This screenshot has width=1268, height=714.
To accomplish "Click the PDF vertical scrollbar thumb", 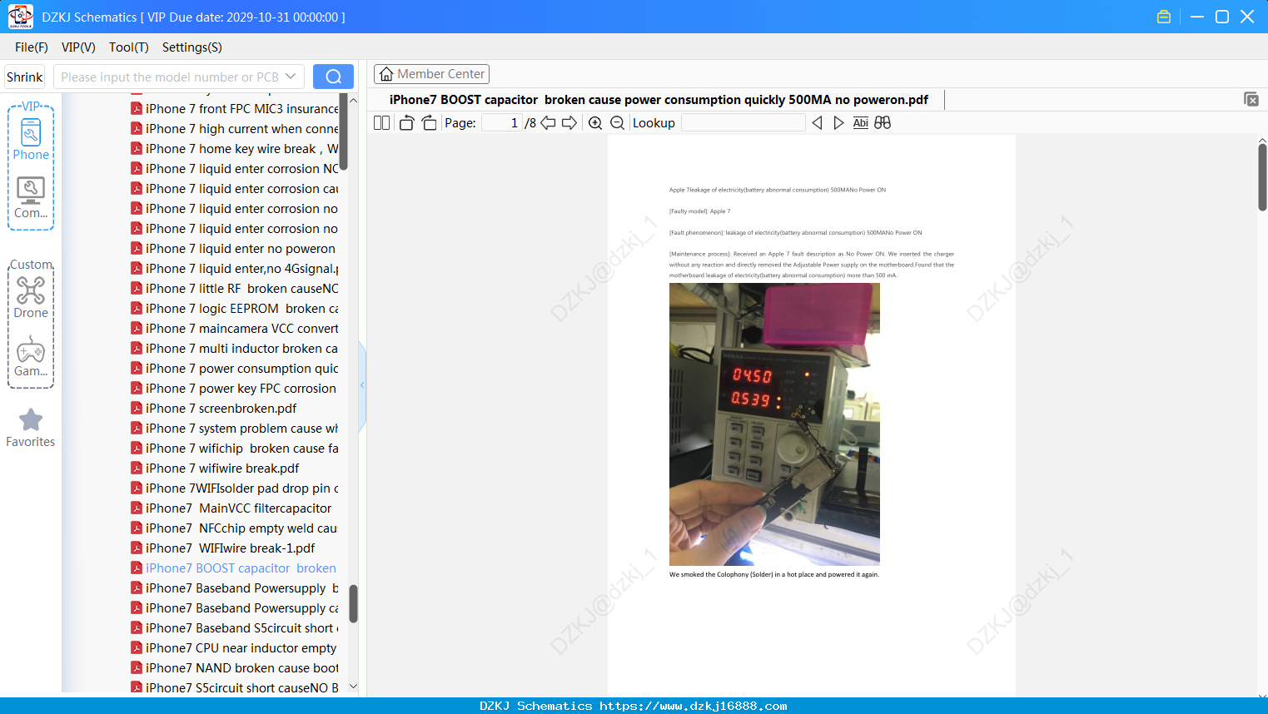I will [x=1262, y=177].
